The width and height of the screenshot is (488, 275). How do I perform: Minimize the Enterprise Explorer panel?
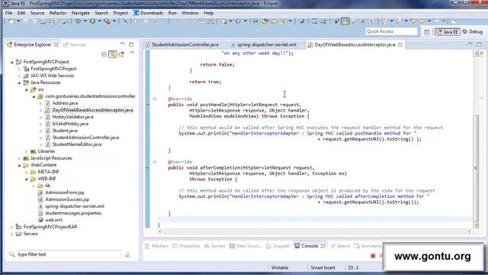point(122,44)
